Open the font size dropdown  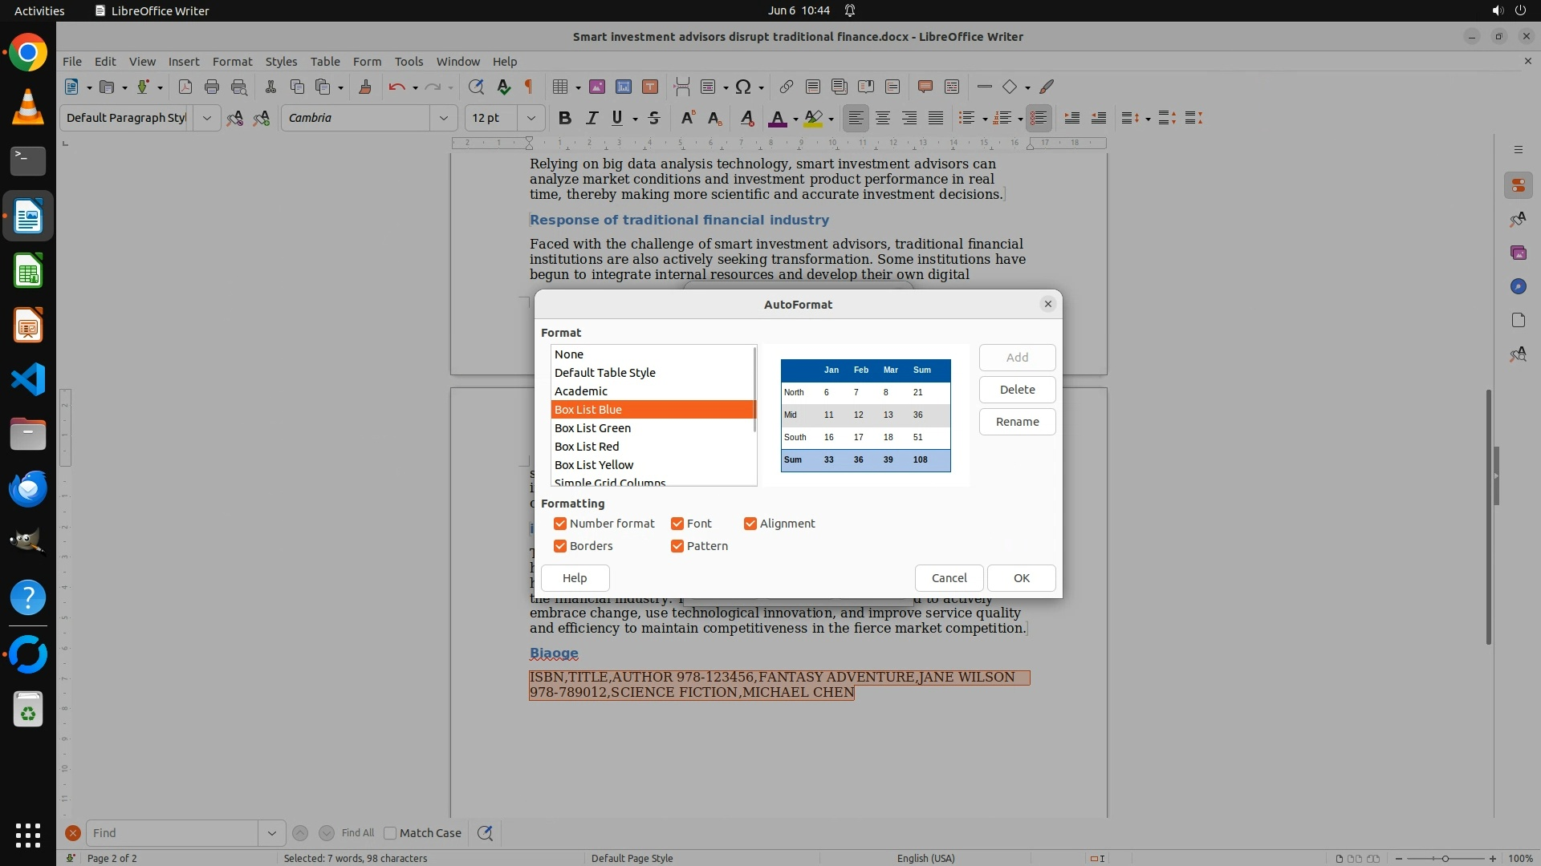pos(531,118)
